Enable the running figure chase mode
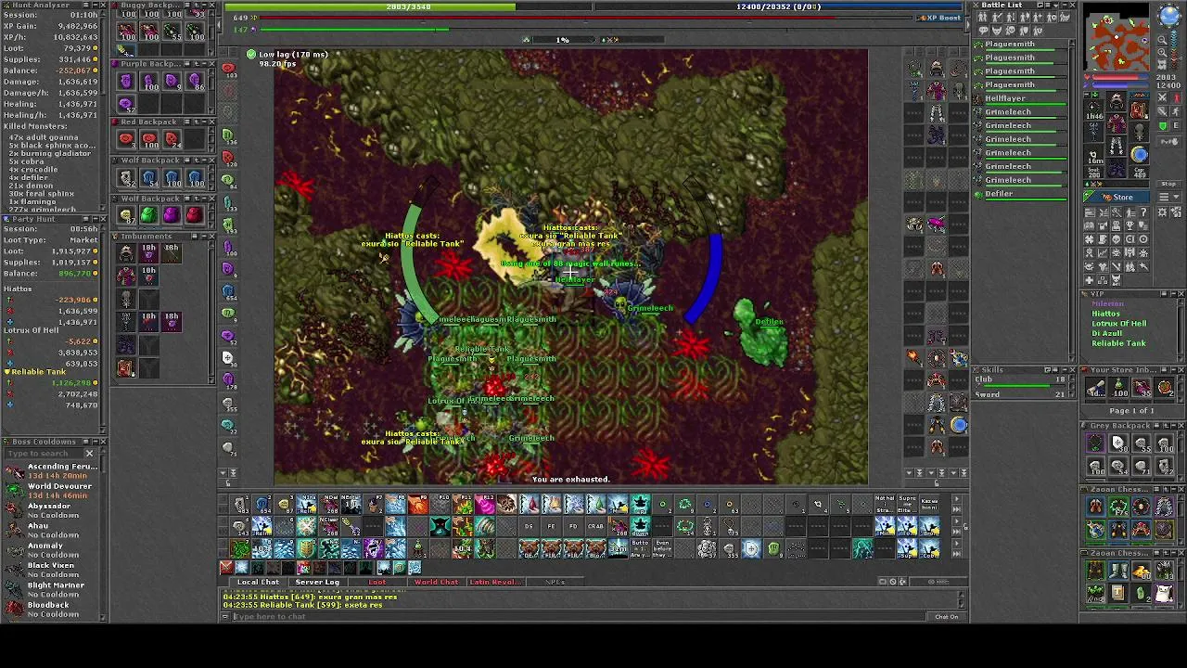The image size is (1187, 668). tap(1177, 111)
